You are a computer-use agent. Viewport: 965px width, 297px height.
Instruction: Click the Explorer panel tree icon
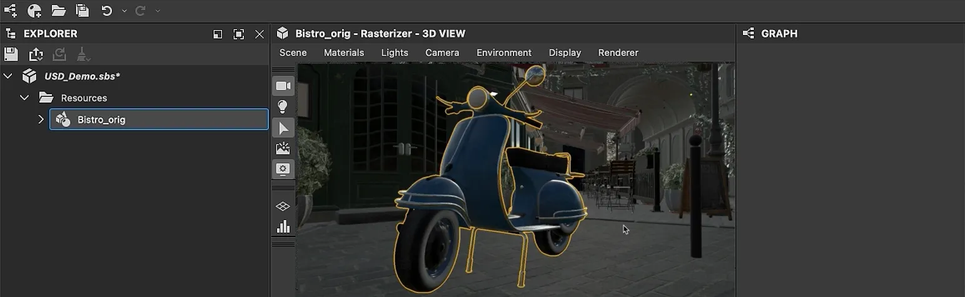[x=10, y=34]
